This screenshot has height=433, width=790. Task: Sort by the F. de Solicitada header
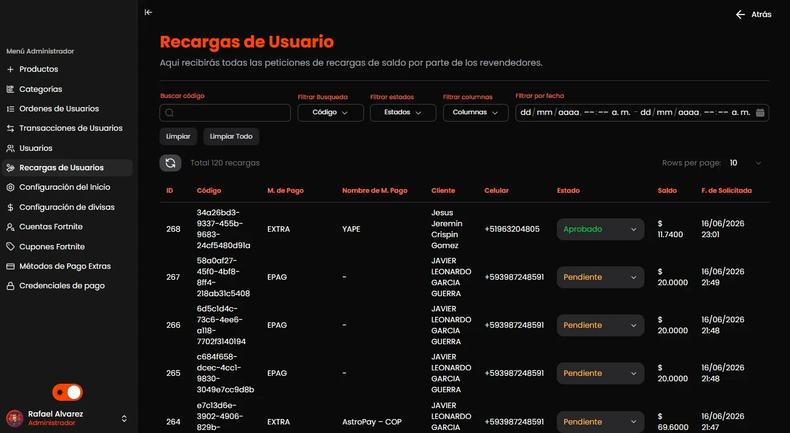726,190
